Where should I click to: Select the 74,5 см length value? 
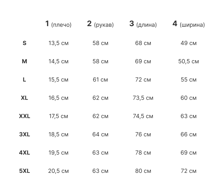pos(143,116)
